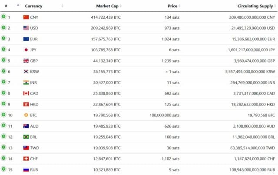The width and height of the screenshot is (278, 175).
Task: Click the Canadian flag icon
Action: 26,93
